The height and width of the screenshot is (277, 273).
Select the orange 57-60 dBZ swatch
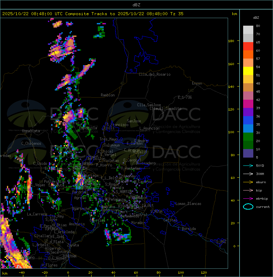248,54
